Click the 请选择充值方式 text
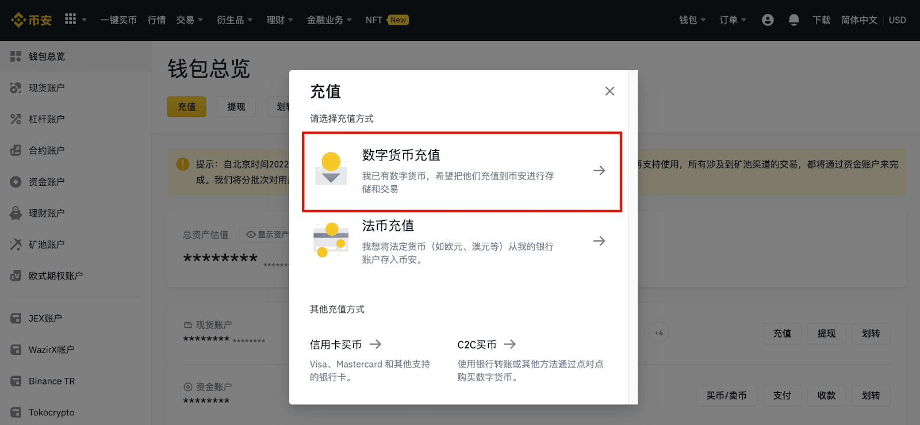This screenshot has width=920, height=425. click(x=342, y=118)
